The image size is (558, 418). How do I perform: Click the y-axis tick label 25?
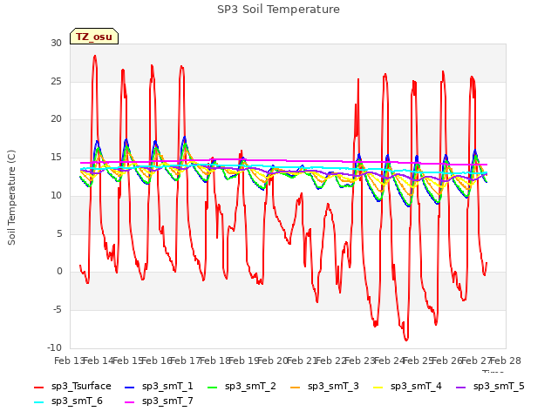click(x=56, y=81)
